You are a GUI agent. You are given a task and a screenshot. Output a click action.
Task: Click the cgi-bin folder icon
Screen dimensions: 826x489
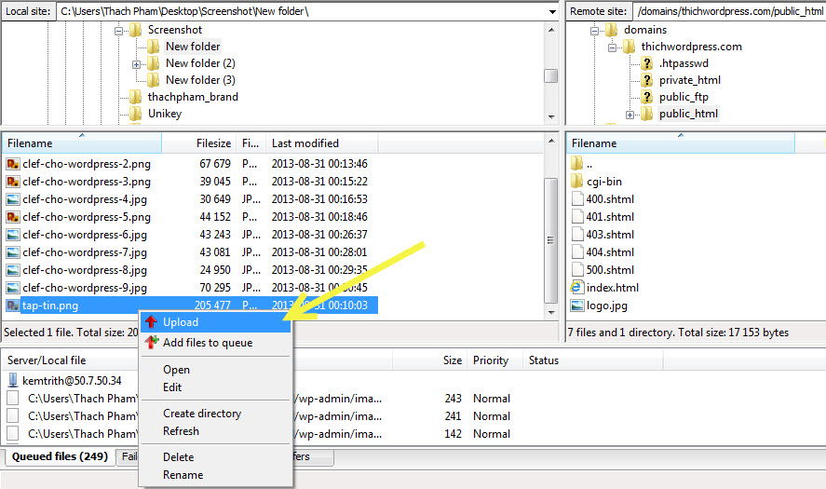pos(577,182)
